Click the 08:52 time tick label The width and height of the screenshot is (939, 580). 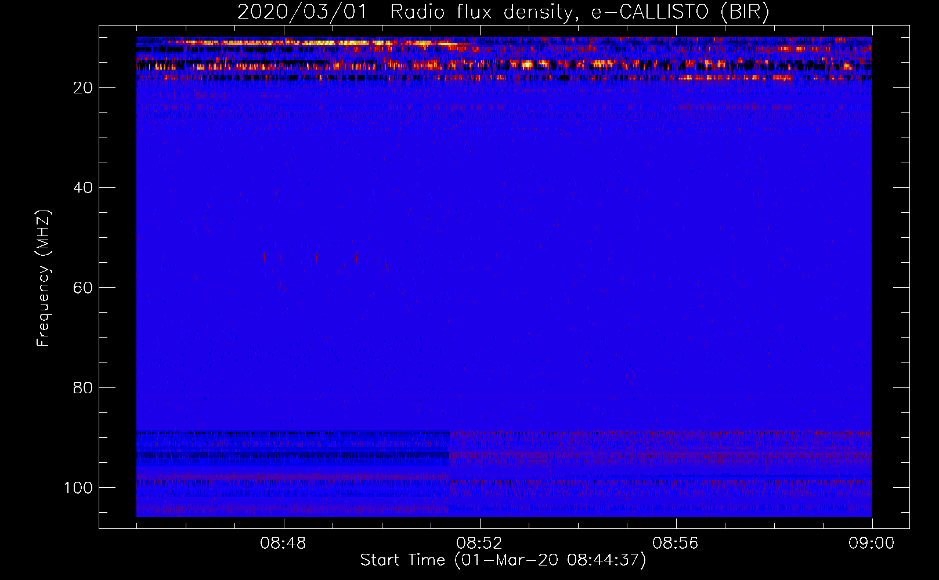coord(479,543)
